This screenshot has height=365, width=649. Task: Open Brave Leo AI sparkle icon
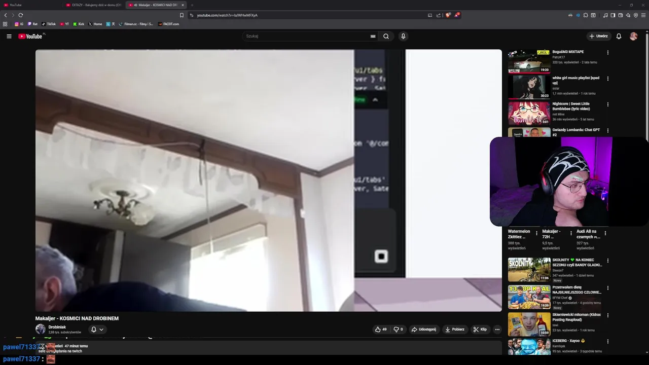pos(628,15)
